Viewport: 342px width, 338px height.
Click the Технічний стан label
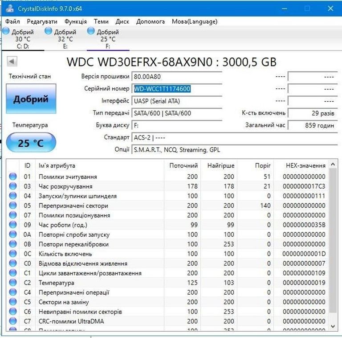[30, 76]
